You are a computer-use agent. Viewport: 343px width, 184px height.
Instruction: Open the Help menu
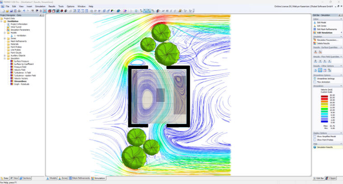pos(91,6)
